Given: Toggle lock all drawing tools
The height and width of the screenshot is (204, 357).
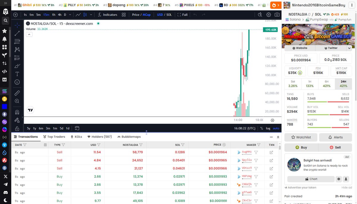Looking at the screenshot, I should [x=17, y=128].
